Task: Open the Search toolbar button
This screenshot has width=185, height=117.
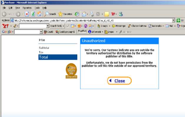Action: pos(50,14)
